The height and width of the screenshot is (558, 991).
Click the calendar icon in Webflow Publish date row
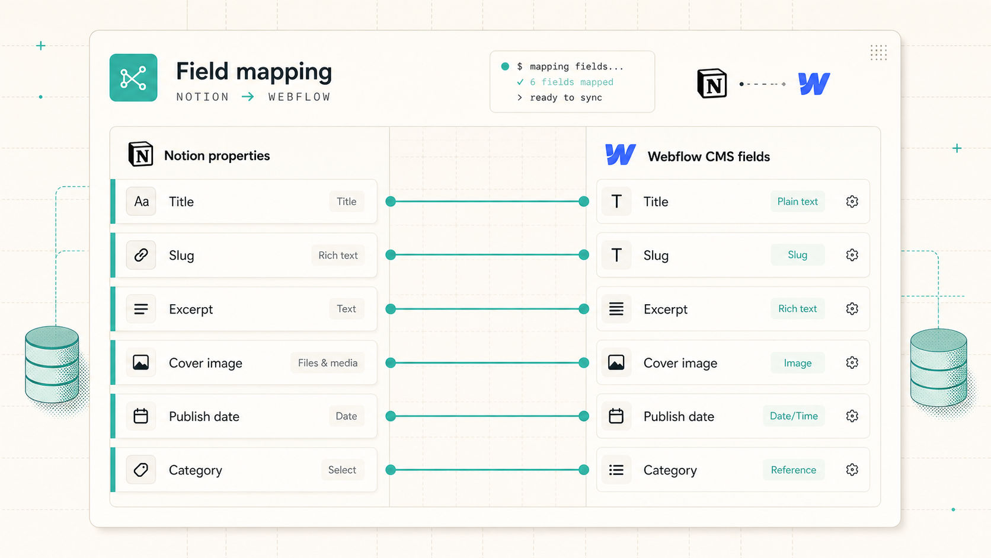pyautogui.click(x=616, y=416)
